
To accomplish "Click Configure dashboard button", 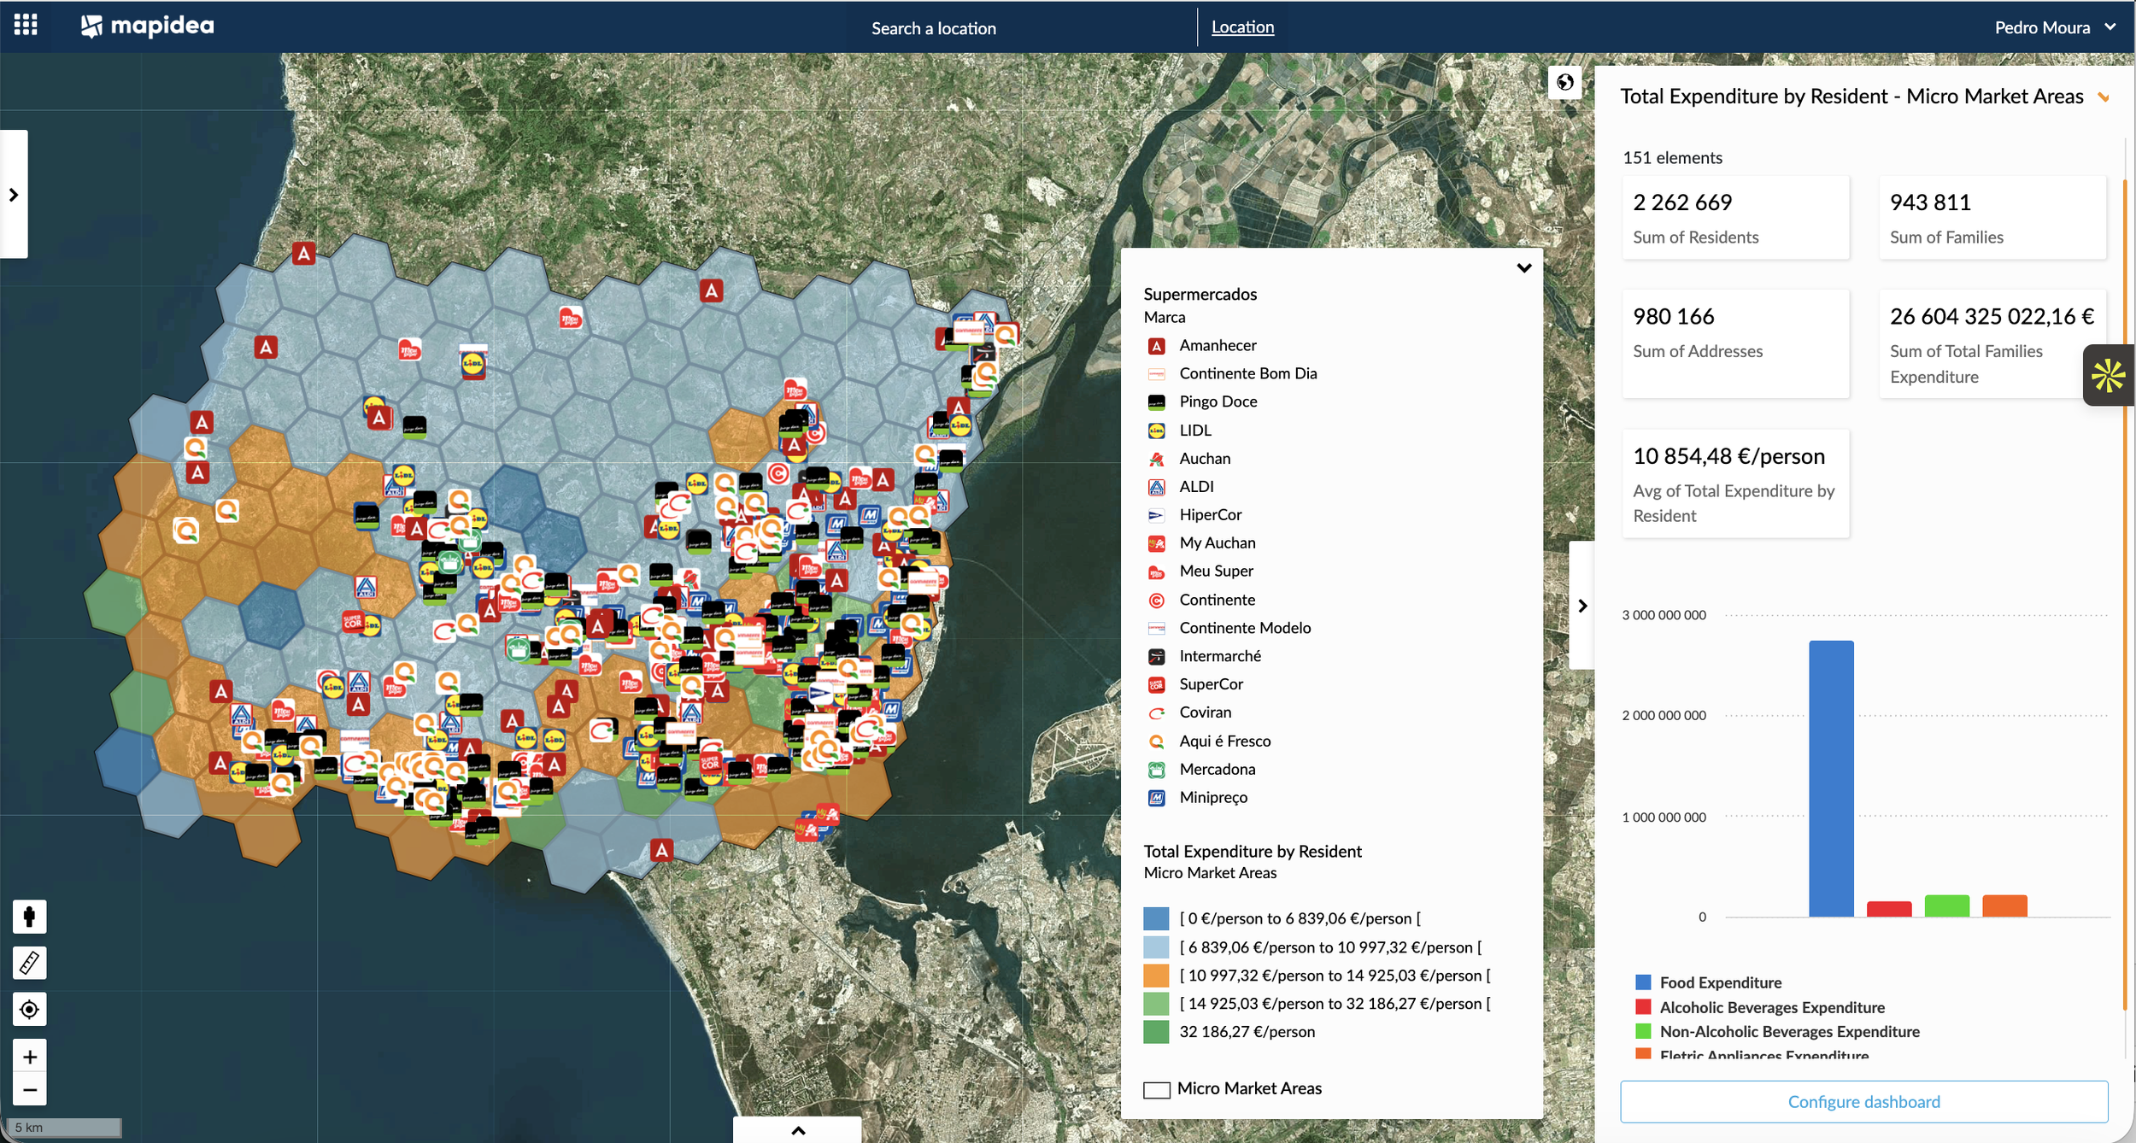I will [1863, 1102].
